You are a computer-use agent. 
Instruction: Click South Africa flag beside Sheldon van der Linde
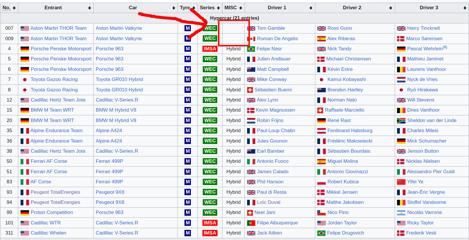pyautogui.click(x=401, y=121)
